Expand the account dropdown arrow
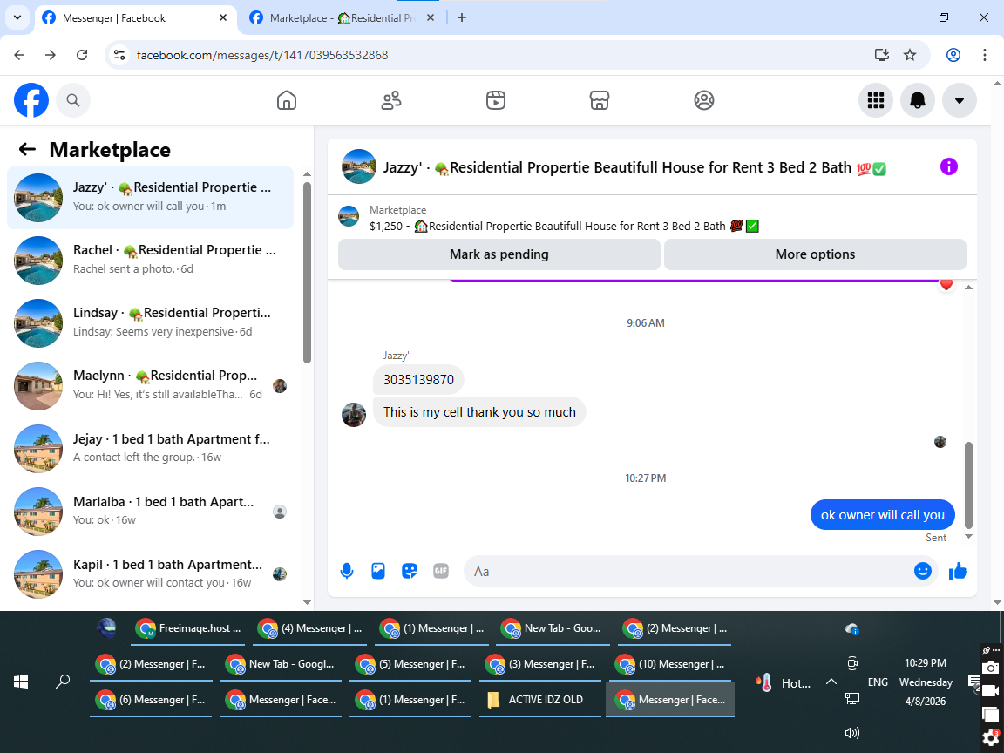The image size is (1004, 753). (960, 100)
